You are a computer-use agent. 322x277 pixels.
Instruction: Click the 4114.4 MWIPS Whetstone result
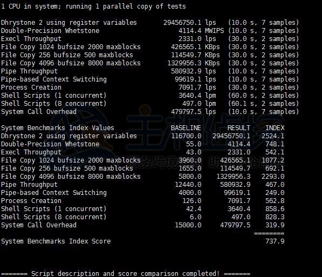coord(201,31)
